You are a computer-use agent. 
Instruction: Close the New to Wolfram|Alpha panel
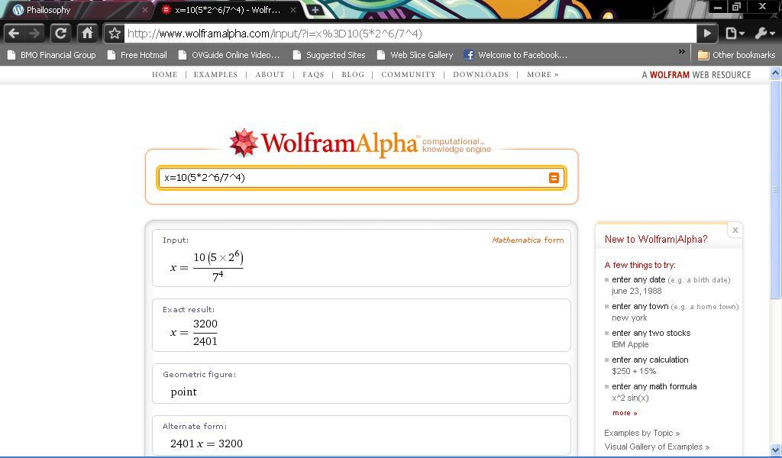(735, 231)
